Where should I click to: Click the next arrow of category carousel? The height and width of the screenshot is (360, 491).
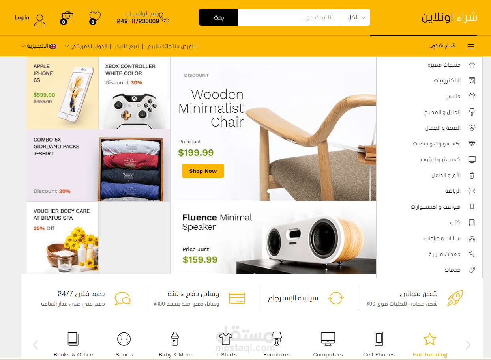click(468, 345)
